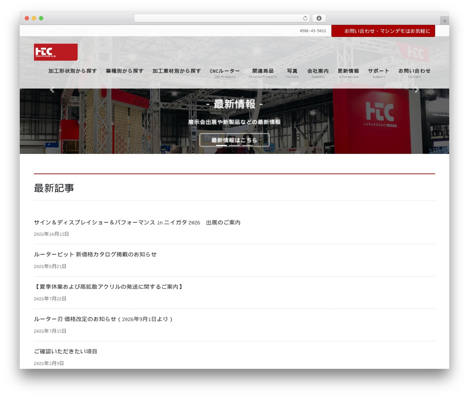The width and height of the screenshot is (469, 397).
Task: Open お問い合わせ Contact menu item
Action: [x=414, y=73]
